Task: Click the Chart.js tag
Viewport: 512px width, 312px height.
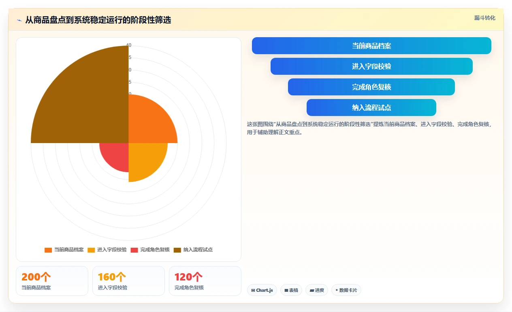Action: point(262,290)
